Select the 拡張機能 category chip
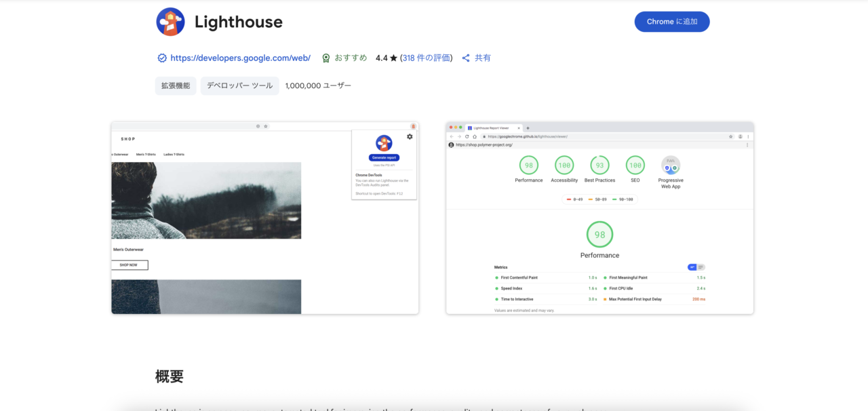The width and height of the screenshot is (868, 411). [x=176, y=86]
